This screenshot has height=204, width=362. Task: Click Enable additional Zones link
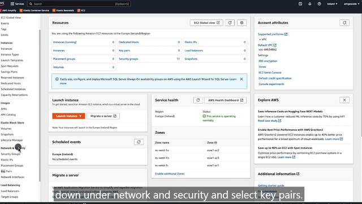tap(170, 174)
